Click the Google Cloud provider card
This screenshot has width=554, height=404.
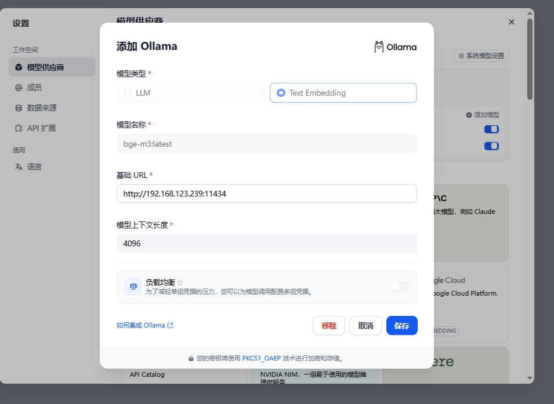471,304
